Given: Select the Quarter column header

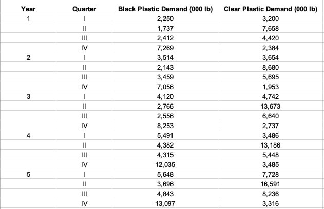Looking at the screenshot, I should (x=83, y=9).
